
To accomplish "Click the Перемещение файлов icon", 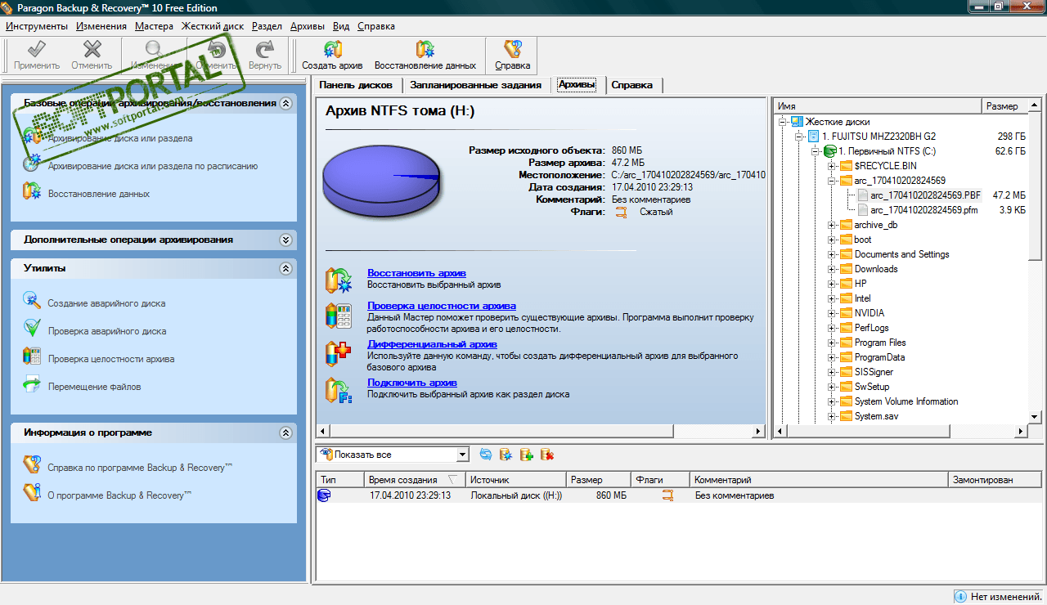I will [x=32, y=384].
